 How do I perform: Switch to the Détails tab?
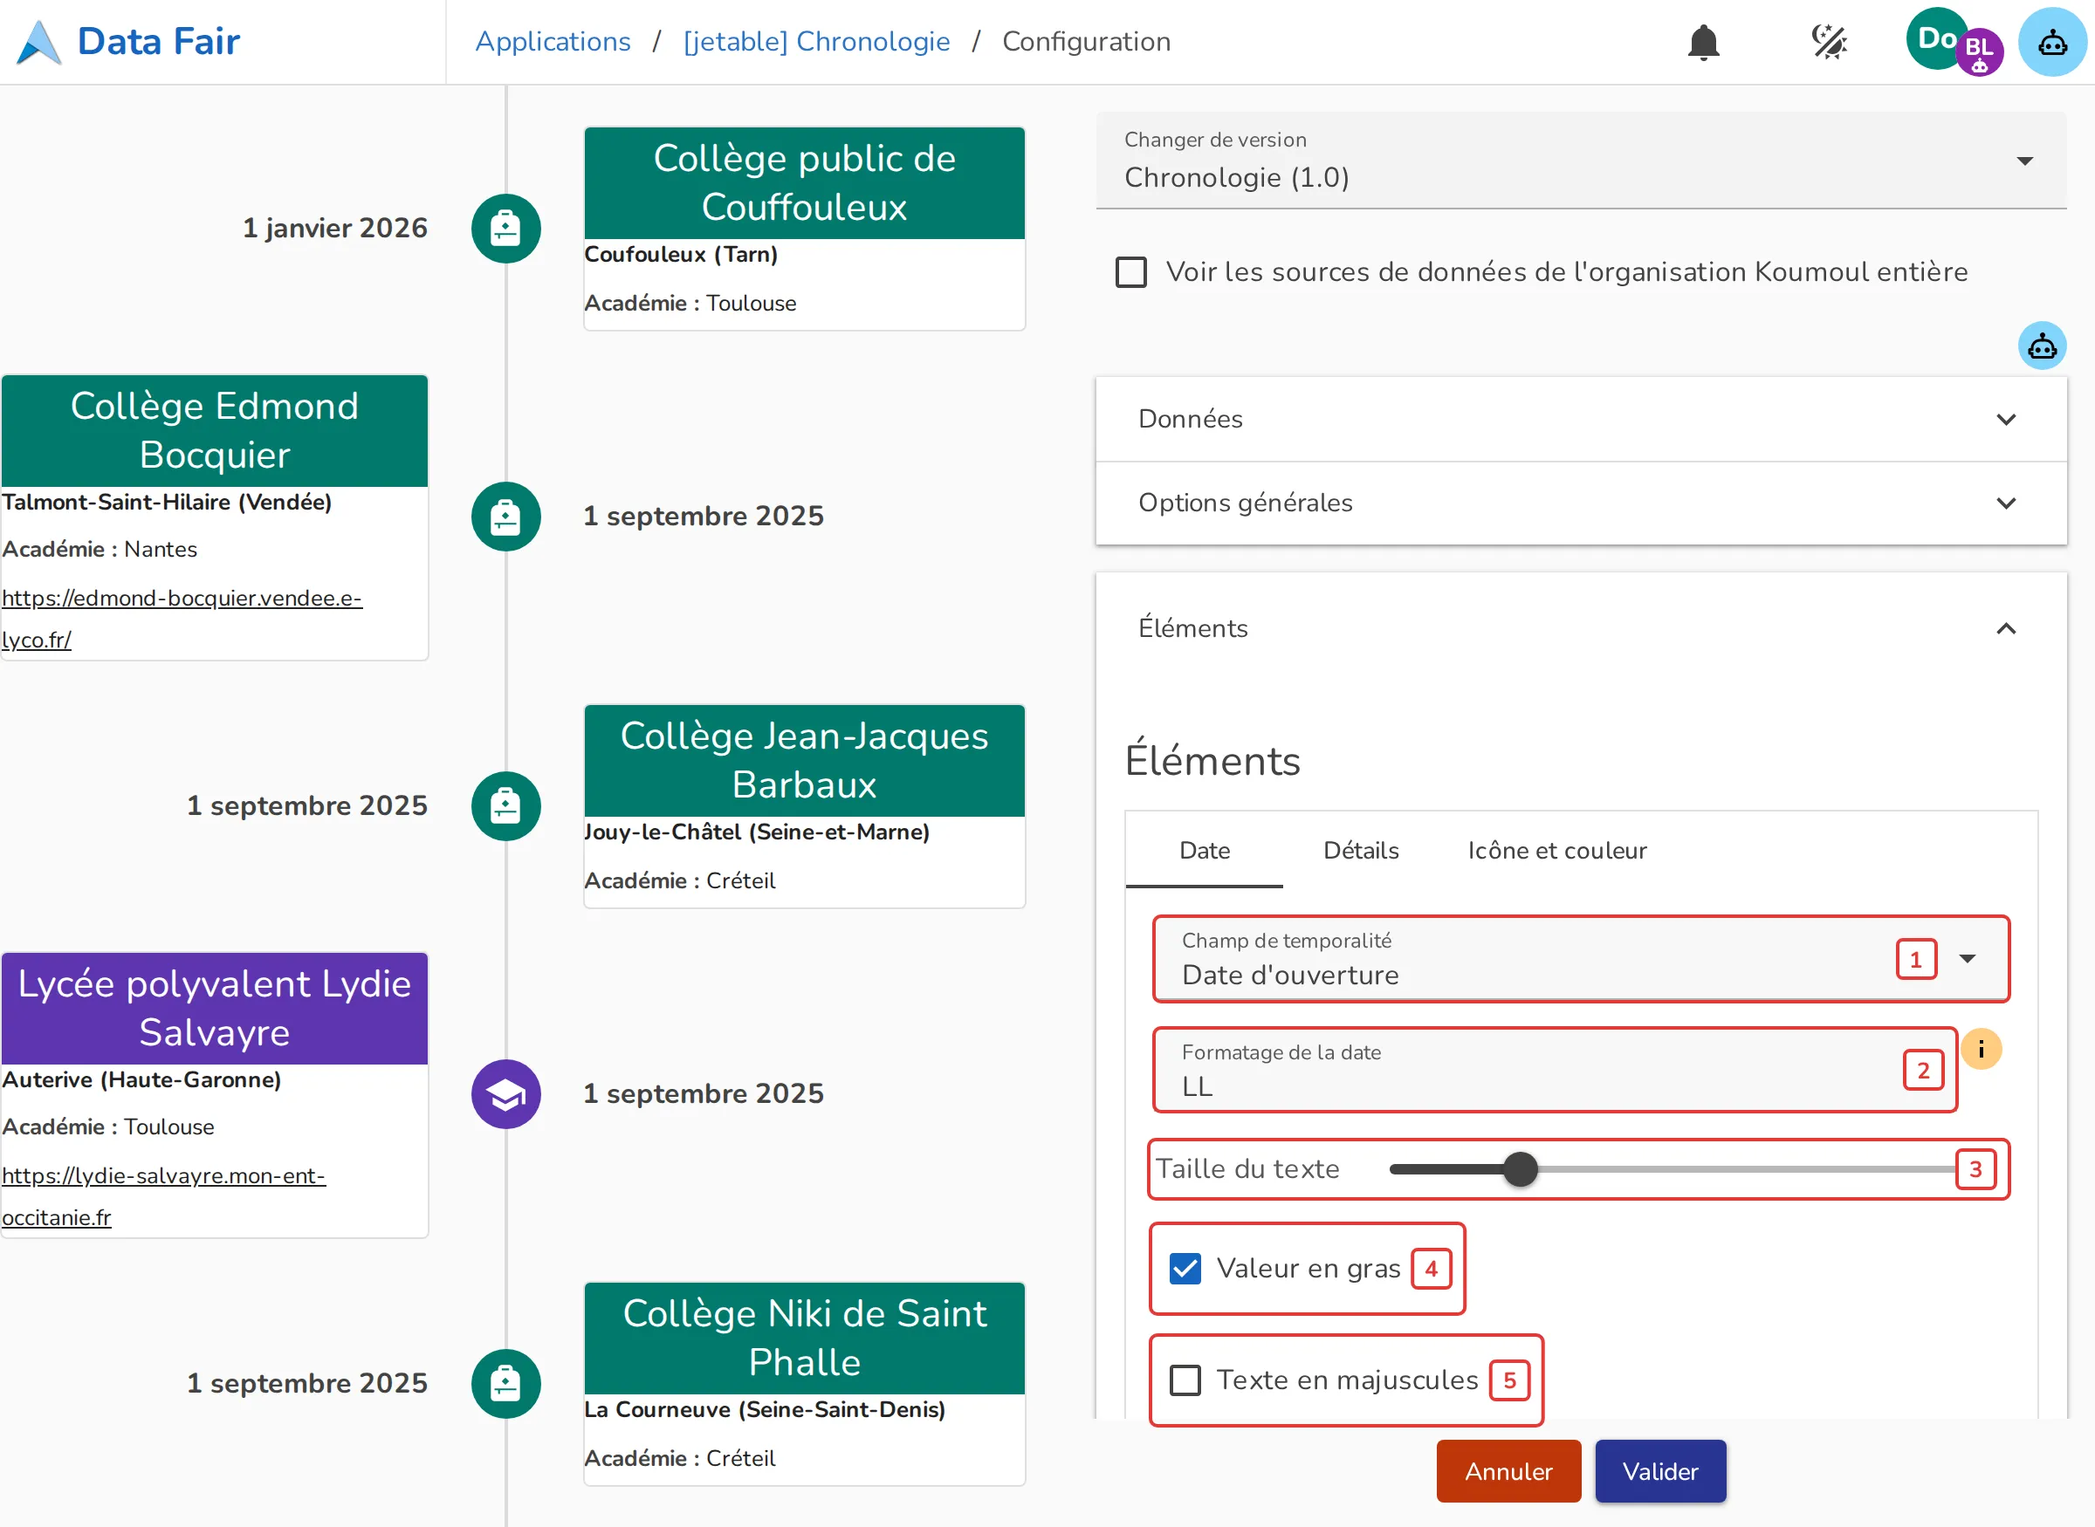(1361, 851)
